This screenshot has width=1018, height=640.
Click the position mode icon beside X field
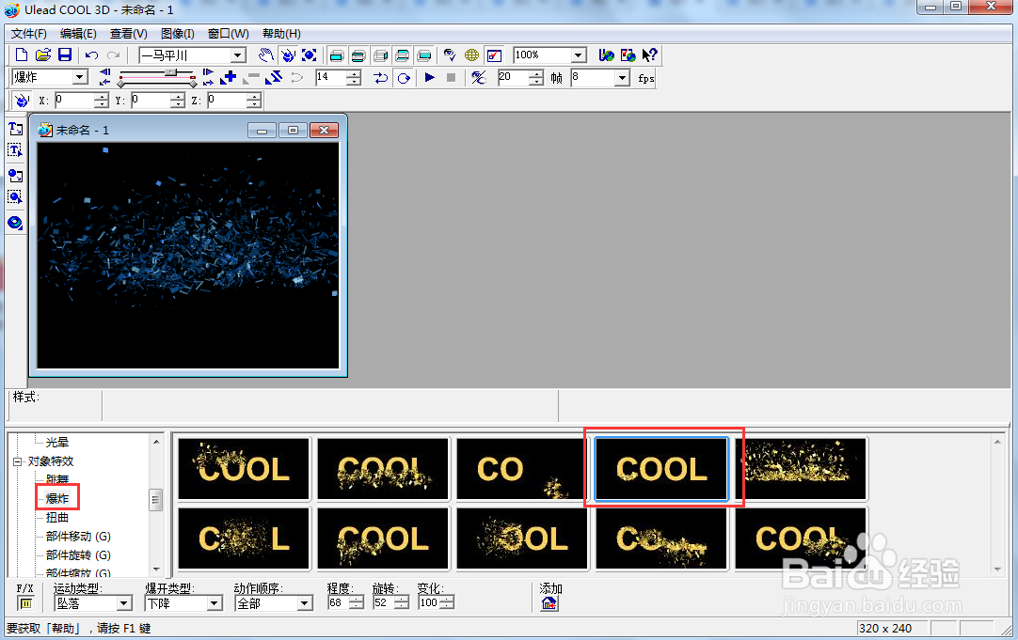coord(22,100)
